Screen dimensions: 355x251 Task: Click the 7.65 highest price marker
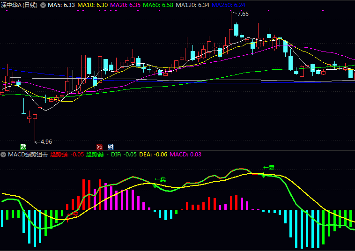(x=243, y=14)
